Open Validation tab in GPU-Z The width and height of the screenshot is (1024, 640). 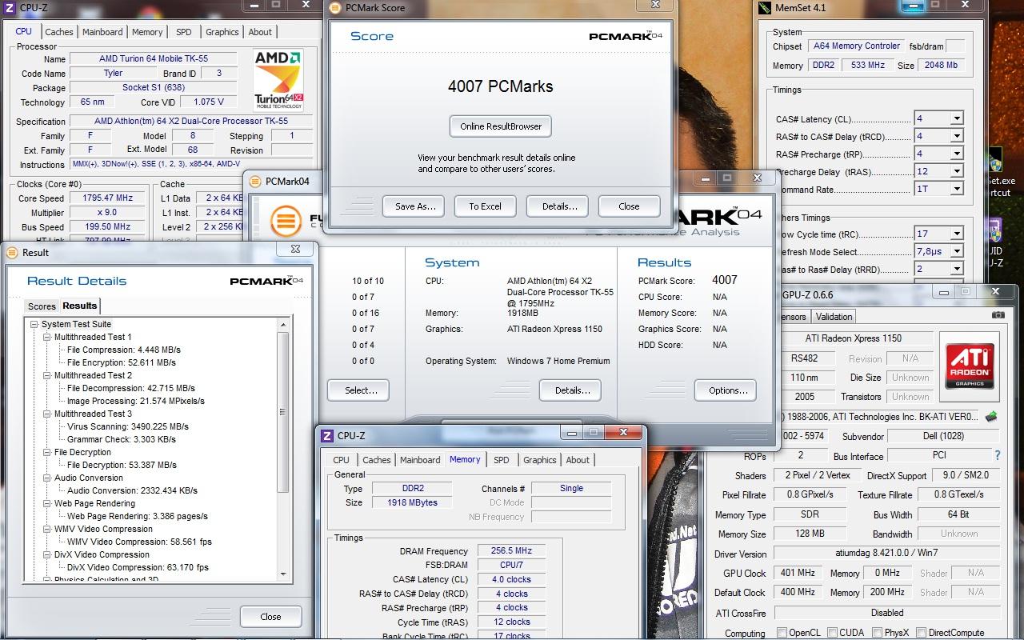(x=834, y=317)
